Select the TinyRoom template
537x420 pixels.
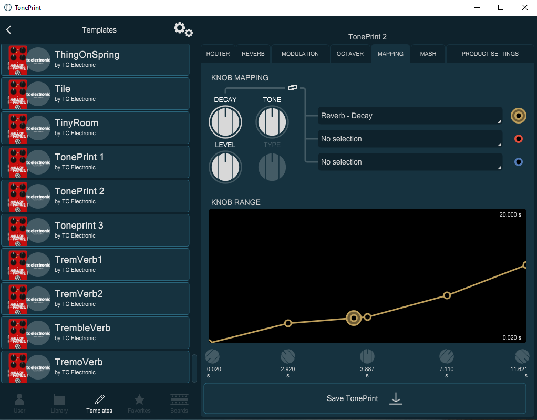coord(95,128)
